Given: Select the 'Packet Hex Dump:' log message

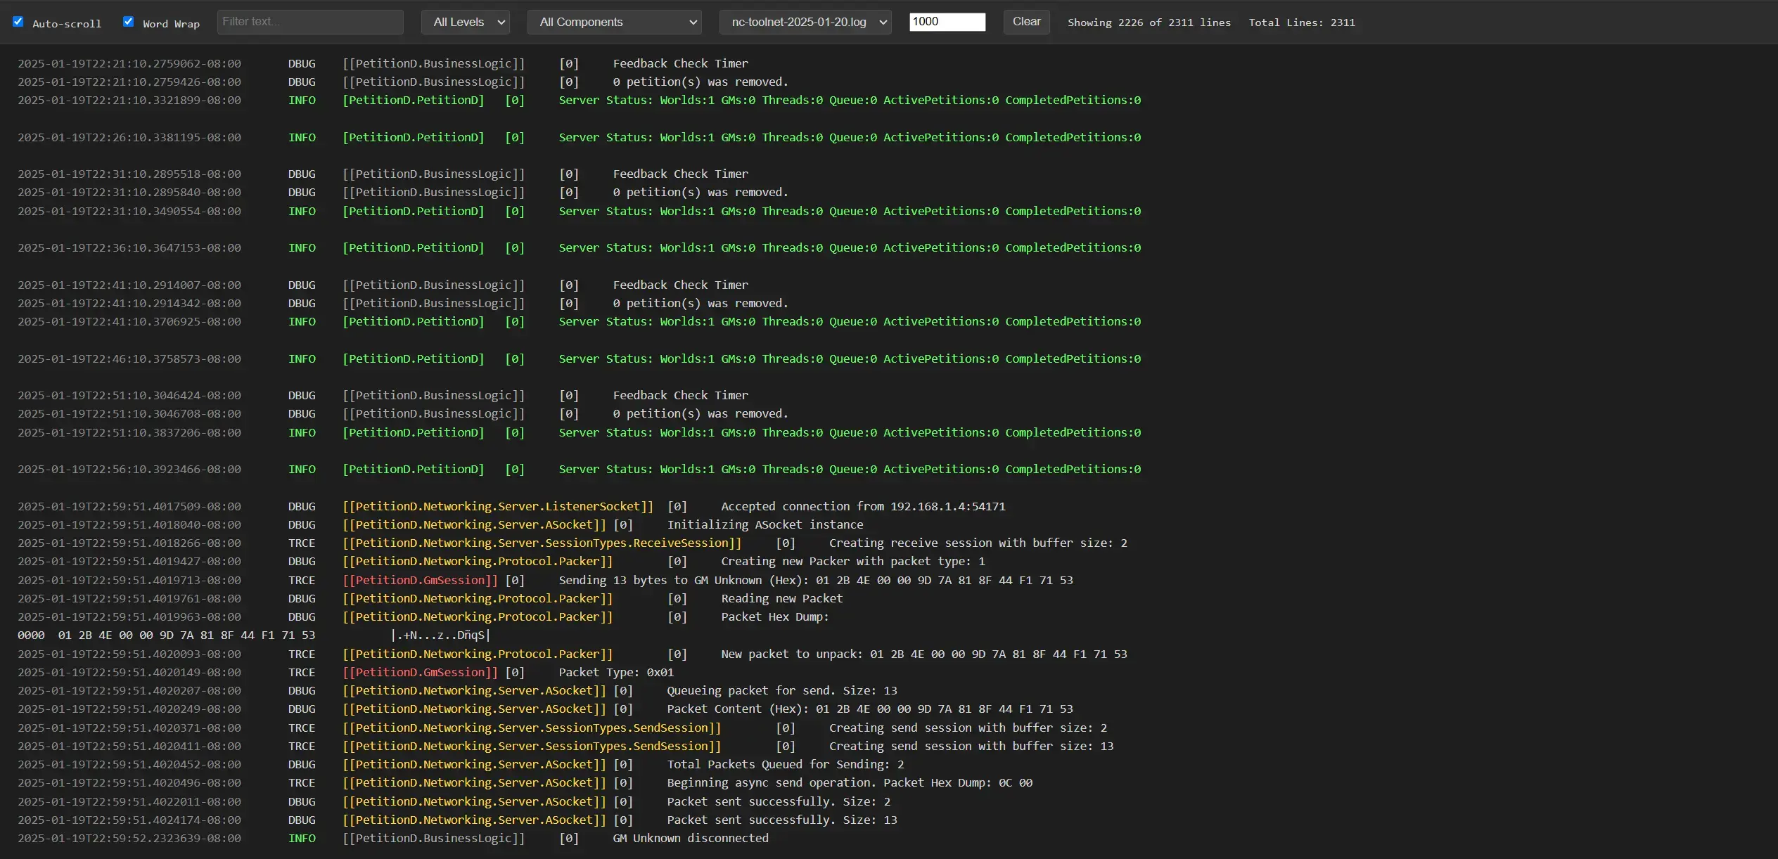Looking at the screenshot, I should (775, 616).
